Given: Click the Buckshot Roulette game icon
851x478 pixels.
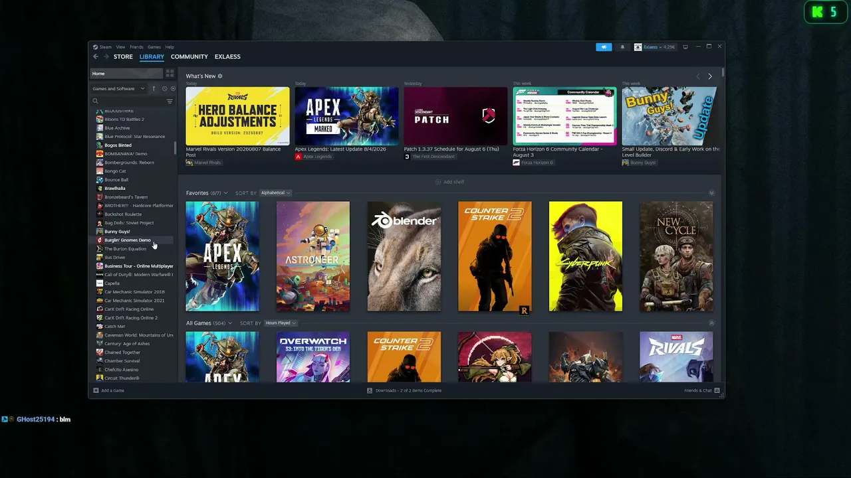Looking at the screenshot, I should 100,214.
